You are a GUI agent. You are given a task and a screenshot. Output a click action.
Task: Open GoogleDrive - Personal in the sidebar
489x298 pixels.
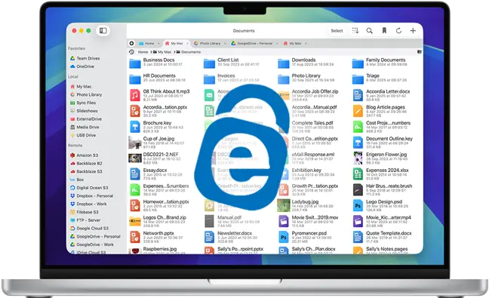coord(95,236)
